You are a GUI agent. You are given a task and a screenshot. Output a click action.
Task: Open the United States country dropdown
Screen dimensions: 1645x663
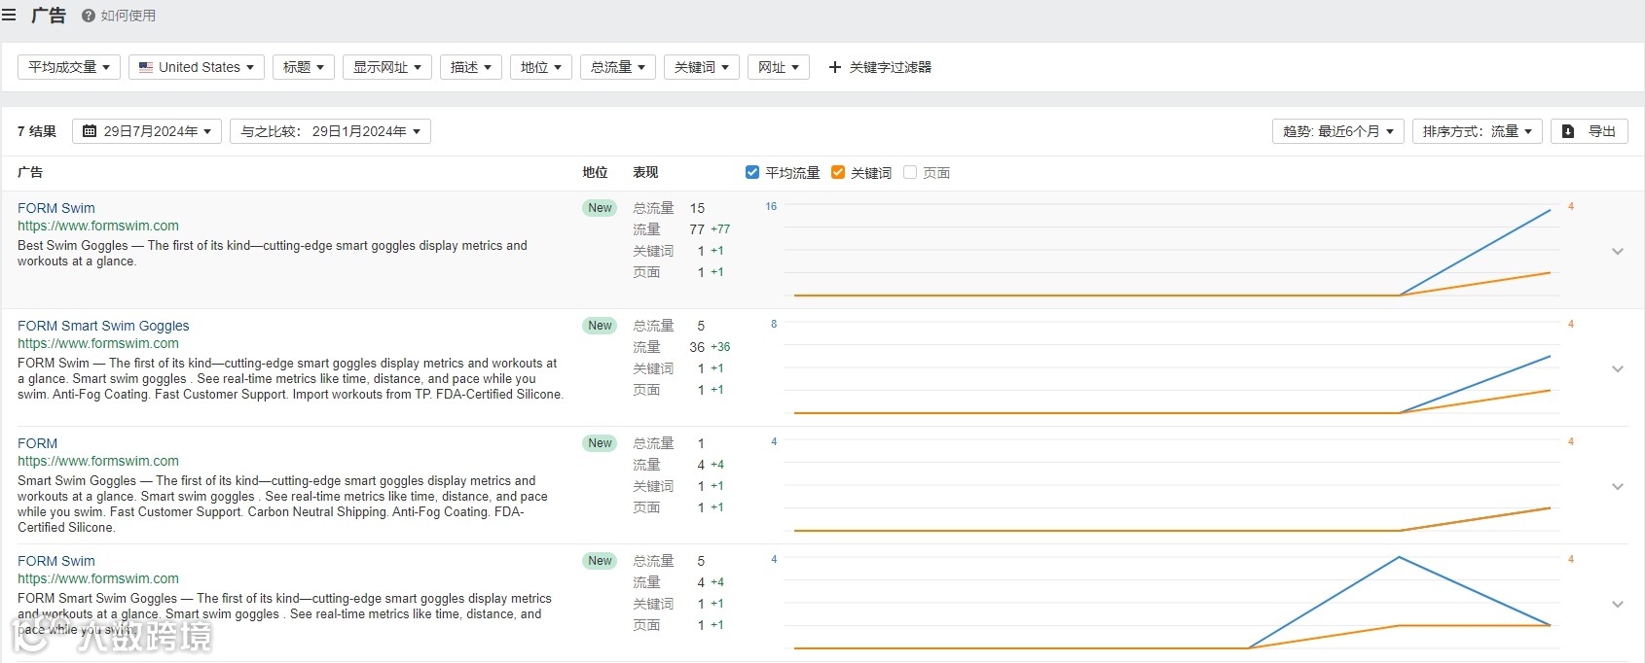pos(197,67)
